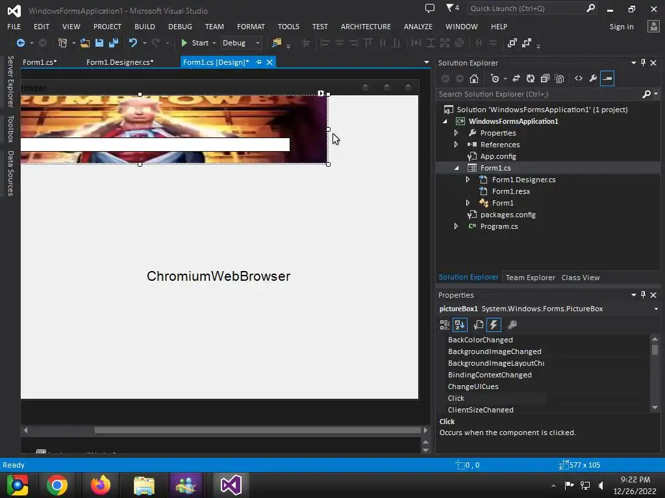Toggle Preview Selected Items button
This screenshot has width=665, height=498.
[x=607, y=78]
